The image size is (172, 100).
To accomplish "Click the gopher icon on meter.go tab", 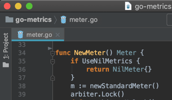I will click(x=20, y=34).
